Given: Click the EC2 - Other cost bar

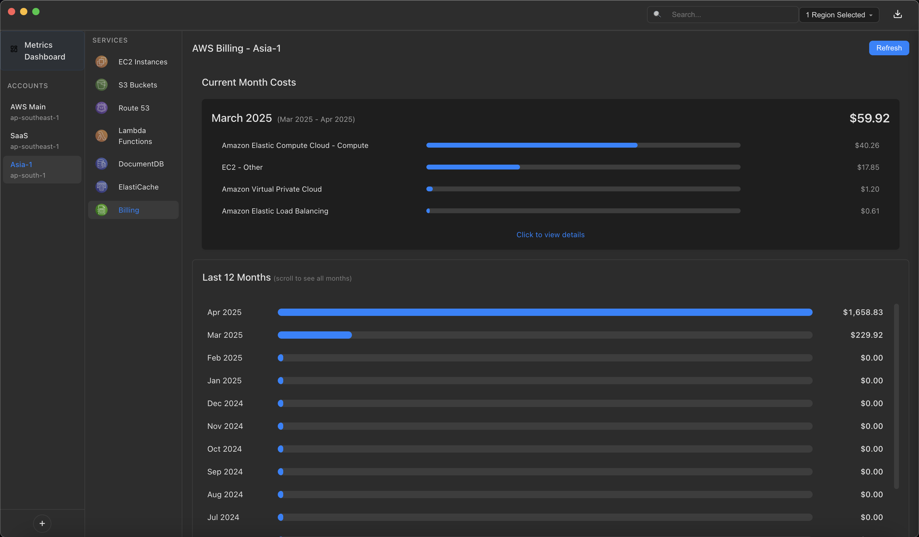Looking at the screenshot, I should (583, 167).
